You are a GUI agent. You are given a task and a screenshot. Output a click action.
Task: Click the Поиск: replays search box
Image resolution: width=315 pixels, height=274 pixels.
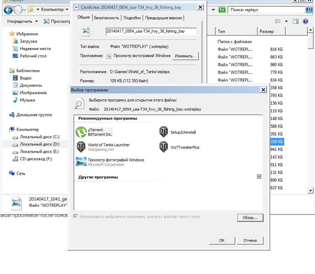266,10
